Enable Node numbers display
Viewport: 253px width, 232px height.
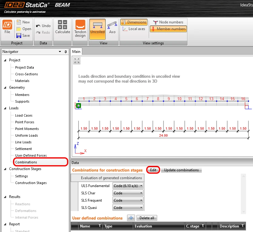[168, 22]
